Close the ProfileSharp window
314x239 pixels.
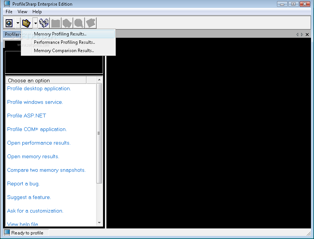tap(305, 4)
